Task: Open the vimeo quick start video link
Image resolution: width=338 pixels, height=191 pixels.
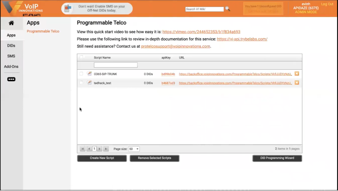Action: point(201,32)
